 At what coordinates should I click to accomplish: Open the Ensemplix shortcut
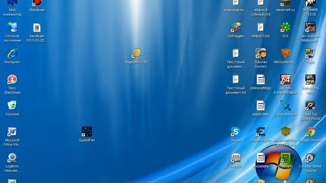(285, 158)
